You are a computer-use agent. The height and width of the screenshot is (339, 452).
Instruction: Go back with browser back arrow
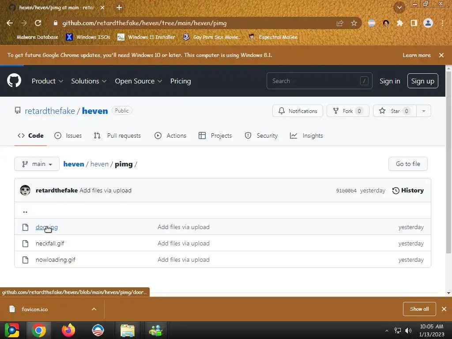click(10, 23)
